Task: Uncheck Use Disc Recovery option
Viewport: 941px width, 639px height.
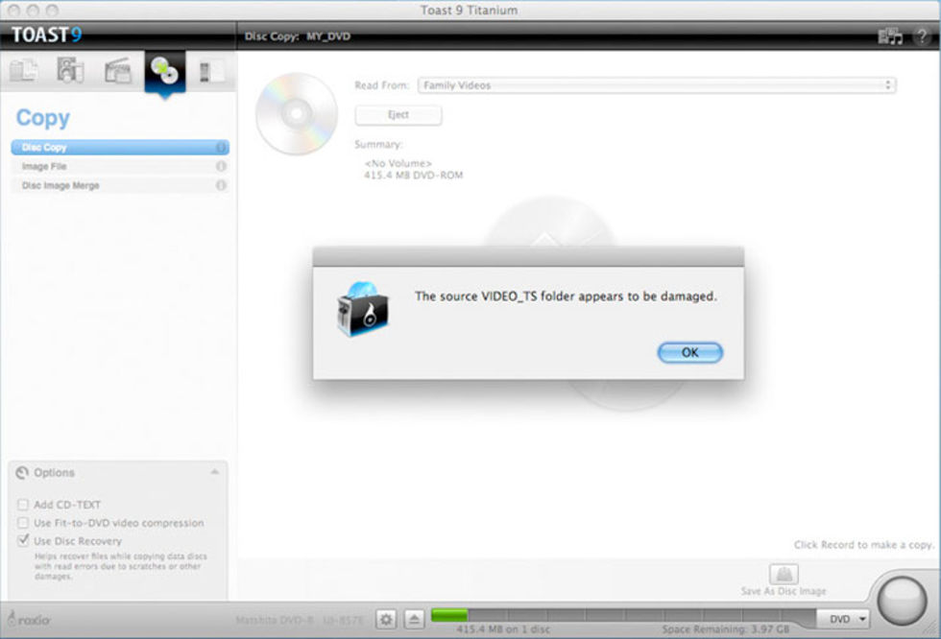Action: tap(23, 541)
